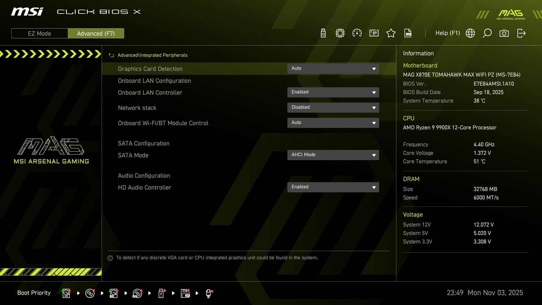Toggle the HD Audio Controller setting
This screenshot has height=305, width=542.
pyautogui.click(x=333, y=187)
